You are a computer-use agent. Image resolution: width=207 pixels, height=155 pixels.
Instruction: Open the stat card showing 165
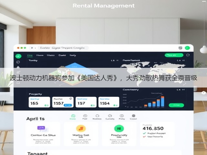[39, 102]
